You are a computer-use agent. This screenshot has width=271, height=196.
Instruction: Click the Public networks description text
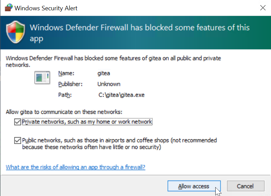[x=119, y=144]
